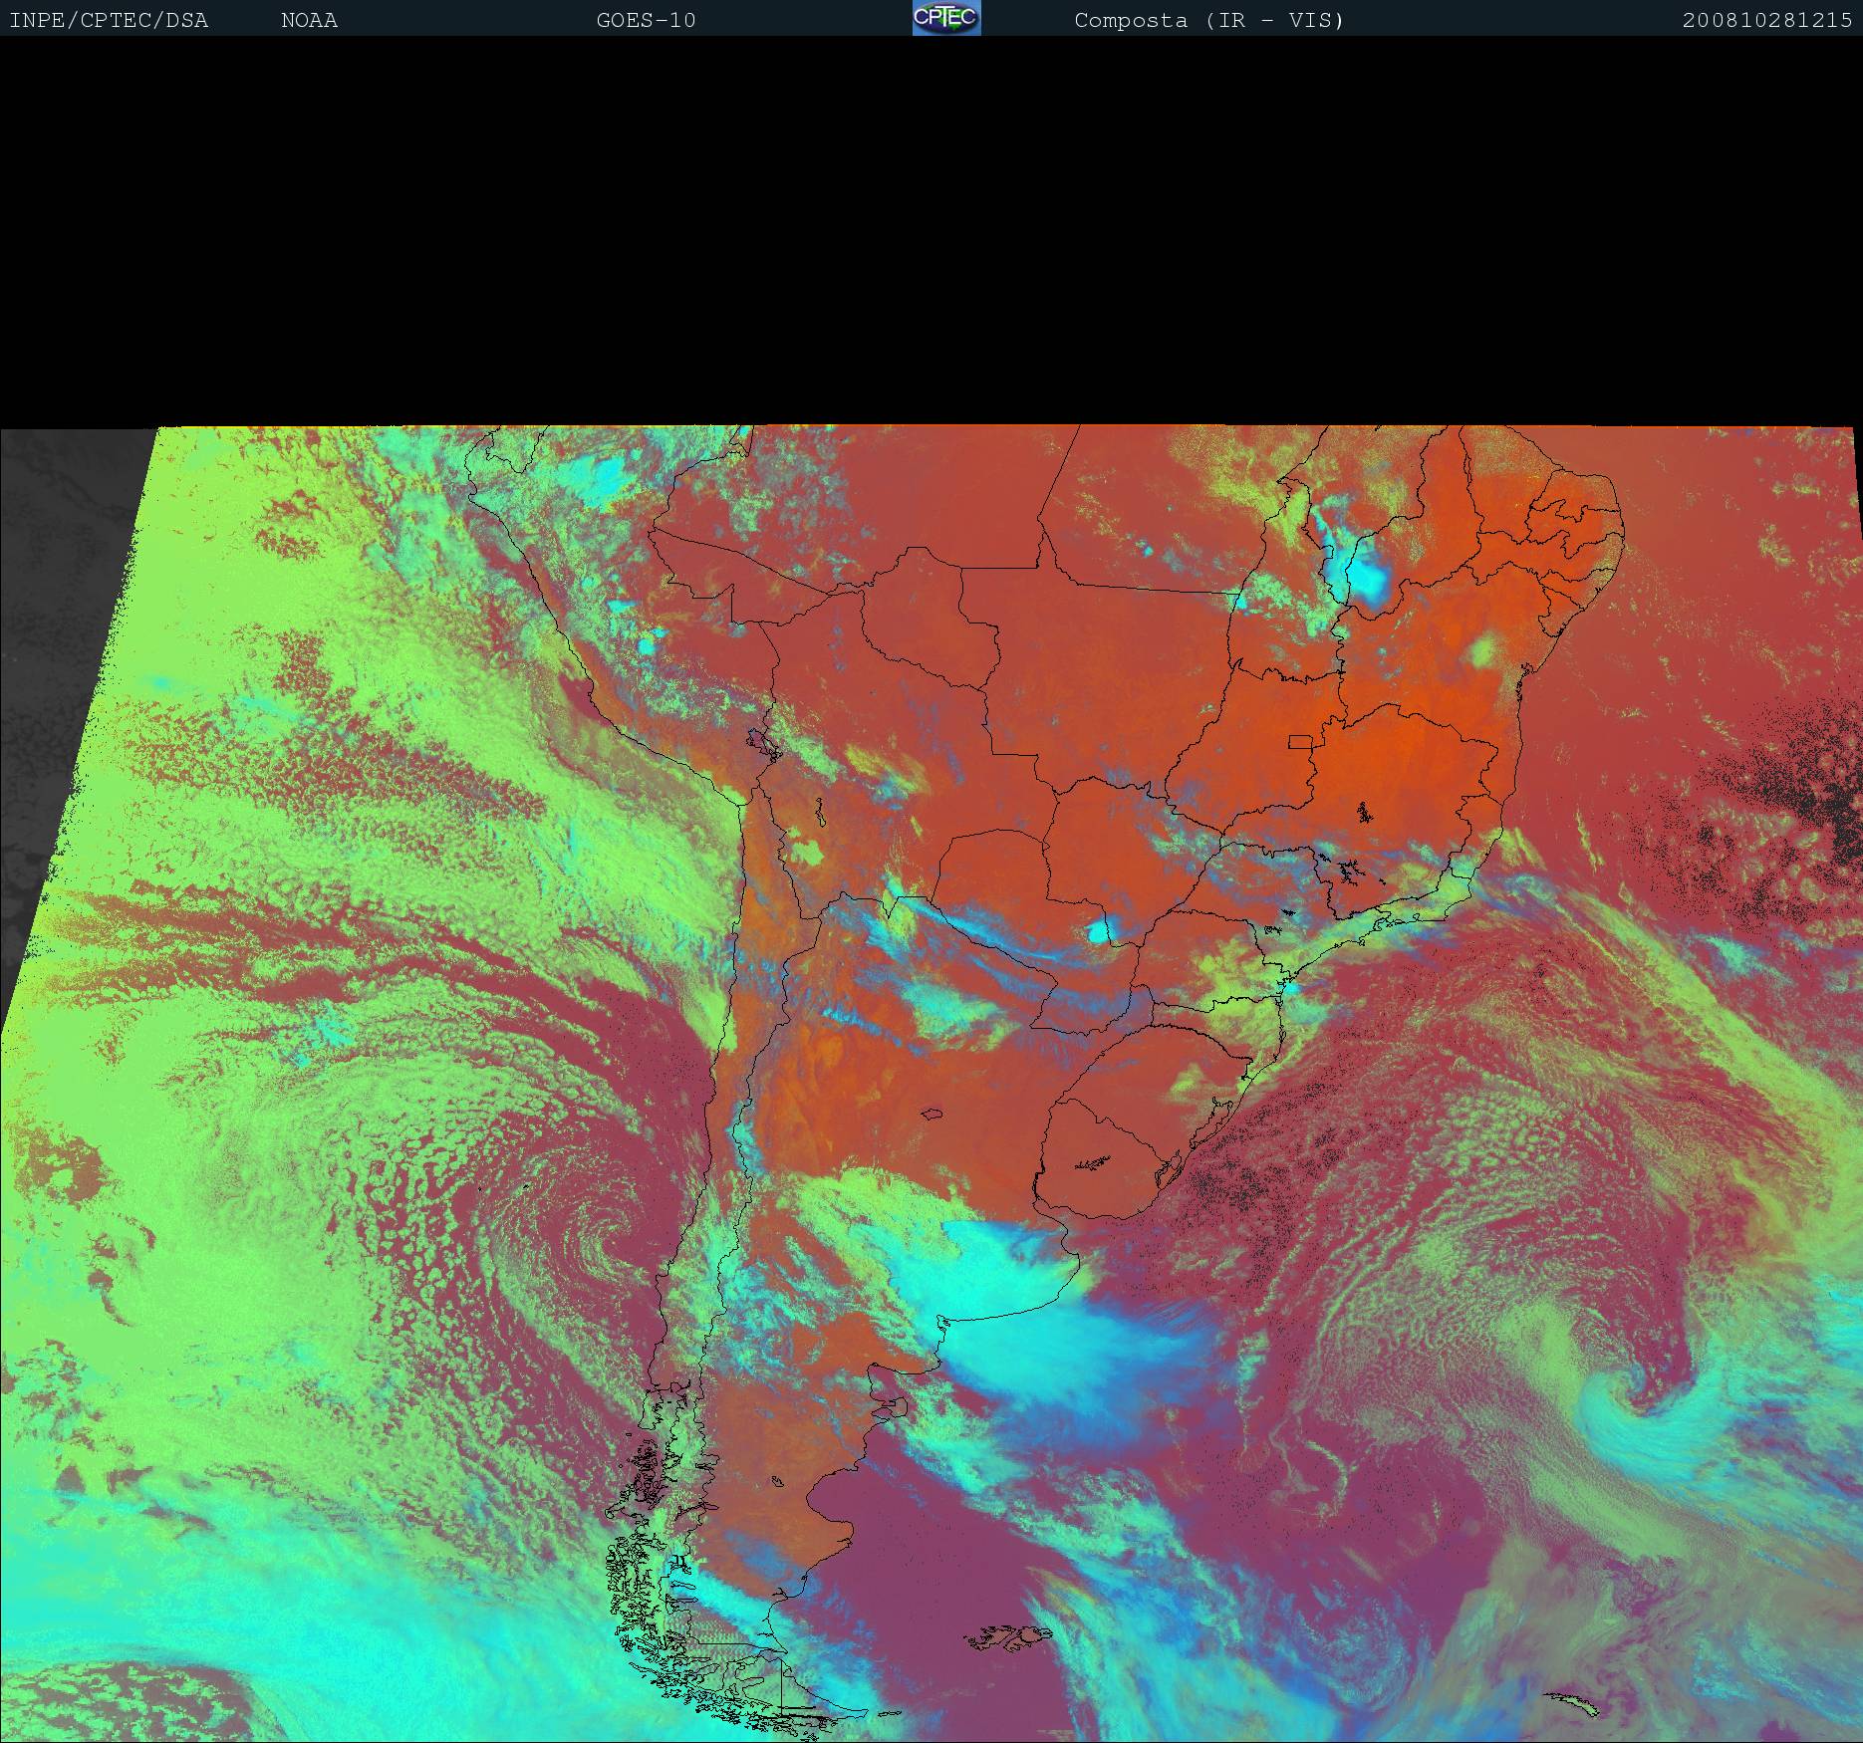Click the INPE/CPTEC/DSA header label

(x=109, y=20)
